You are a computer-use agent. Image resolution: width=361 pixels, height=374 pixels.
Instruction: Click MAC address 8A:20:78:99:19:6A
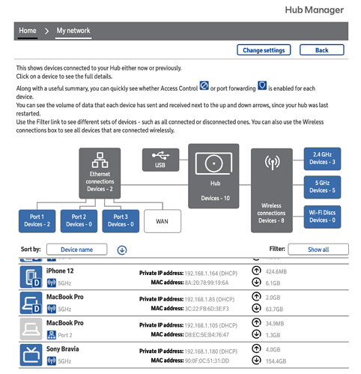(x=207, y=283)
